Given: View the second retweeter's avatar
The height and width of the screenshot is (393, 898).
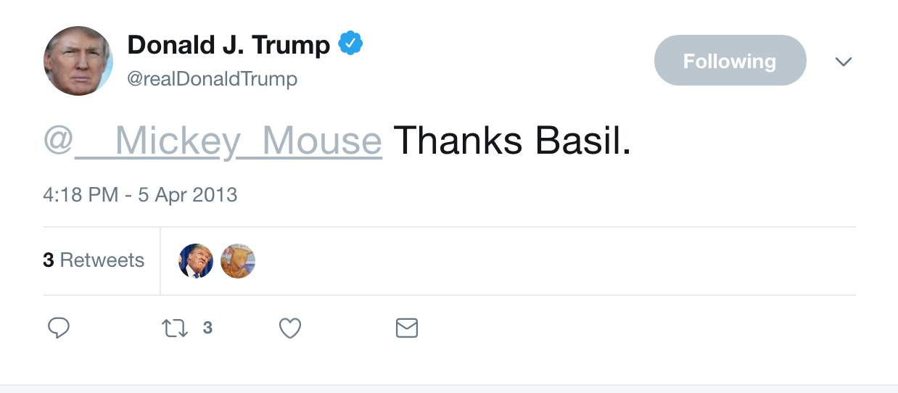Looking at the screenshot, I should pos(238,261).
